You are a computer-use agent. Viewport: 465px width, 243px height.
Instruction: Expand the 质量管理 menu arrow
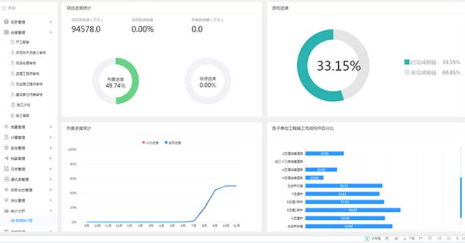(x=50, y=127)
